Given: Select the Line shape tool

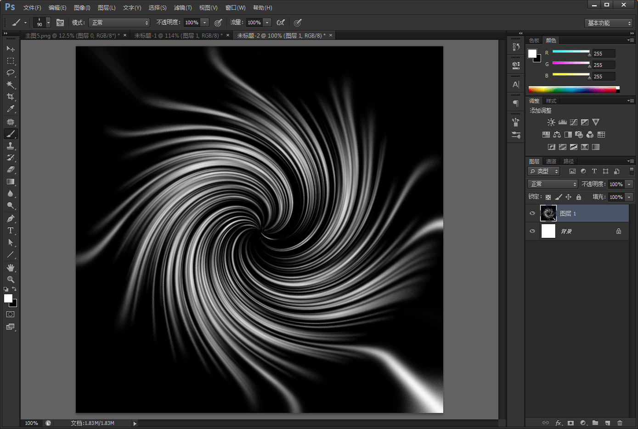Looking at the screenshot, I should click(10, 254).
